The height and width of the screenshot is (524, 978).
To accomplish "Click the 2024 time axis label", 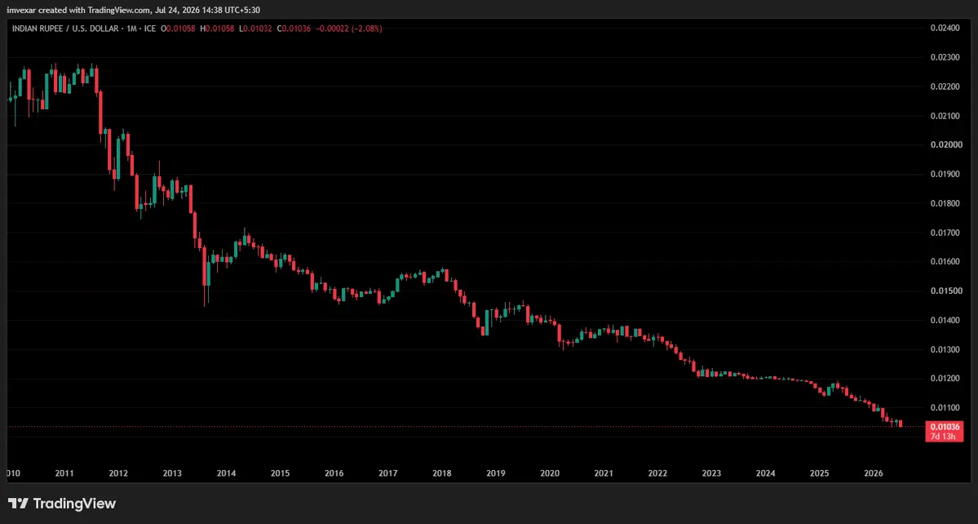I will point(765,473).
